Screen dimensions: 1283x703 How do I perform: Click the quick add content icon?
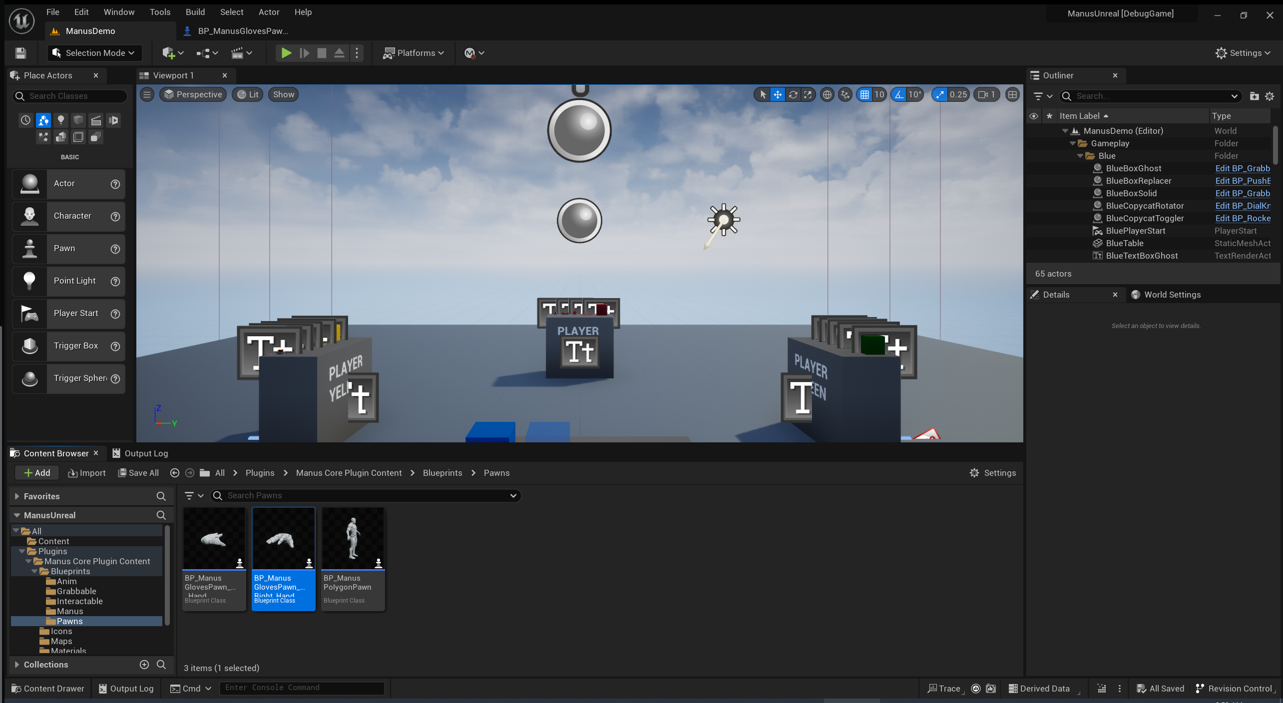tap(172, 53)
